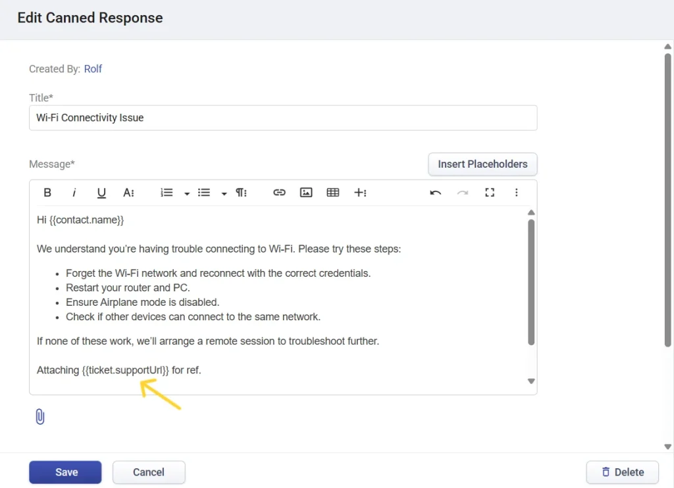This screenshot has width=674, height=488.
Task: Click the editor scrollbar down arrow
Action: click(531, 381)
